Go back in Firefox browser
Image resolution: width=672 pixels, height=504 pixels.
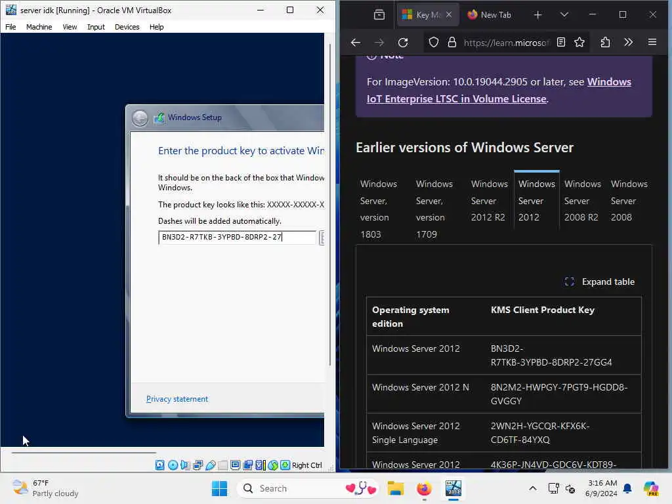coord(355,43)
